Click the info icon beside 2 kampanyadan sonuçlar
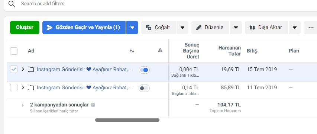 click(x=93, y=105)
